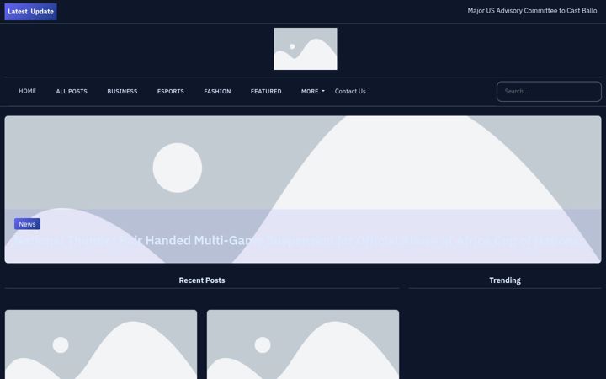Click the Trending heading
The height and width of the screenshot is (379, 606).
coord(505,280)
